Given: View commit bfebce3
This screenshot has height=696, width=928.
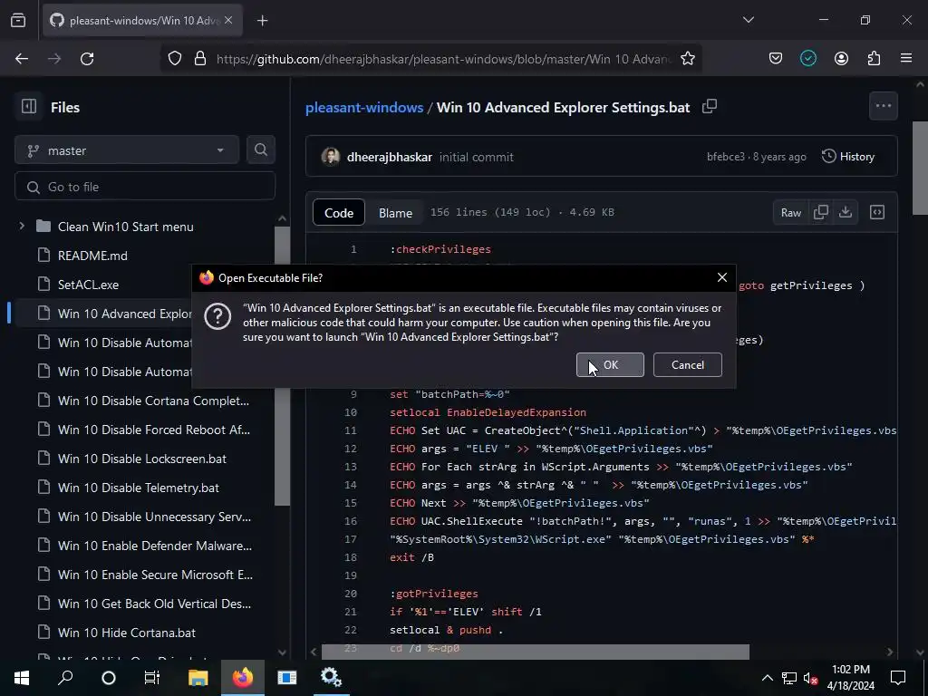Looking at the screenshot, I should tap(726, 157).
